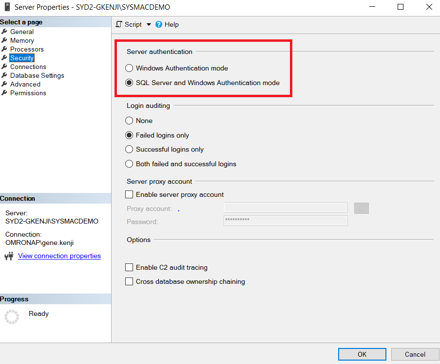
Task: Select Windows Authentication mode
Action: tap(129, 68)
